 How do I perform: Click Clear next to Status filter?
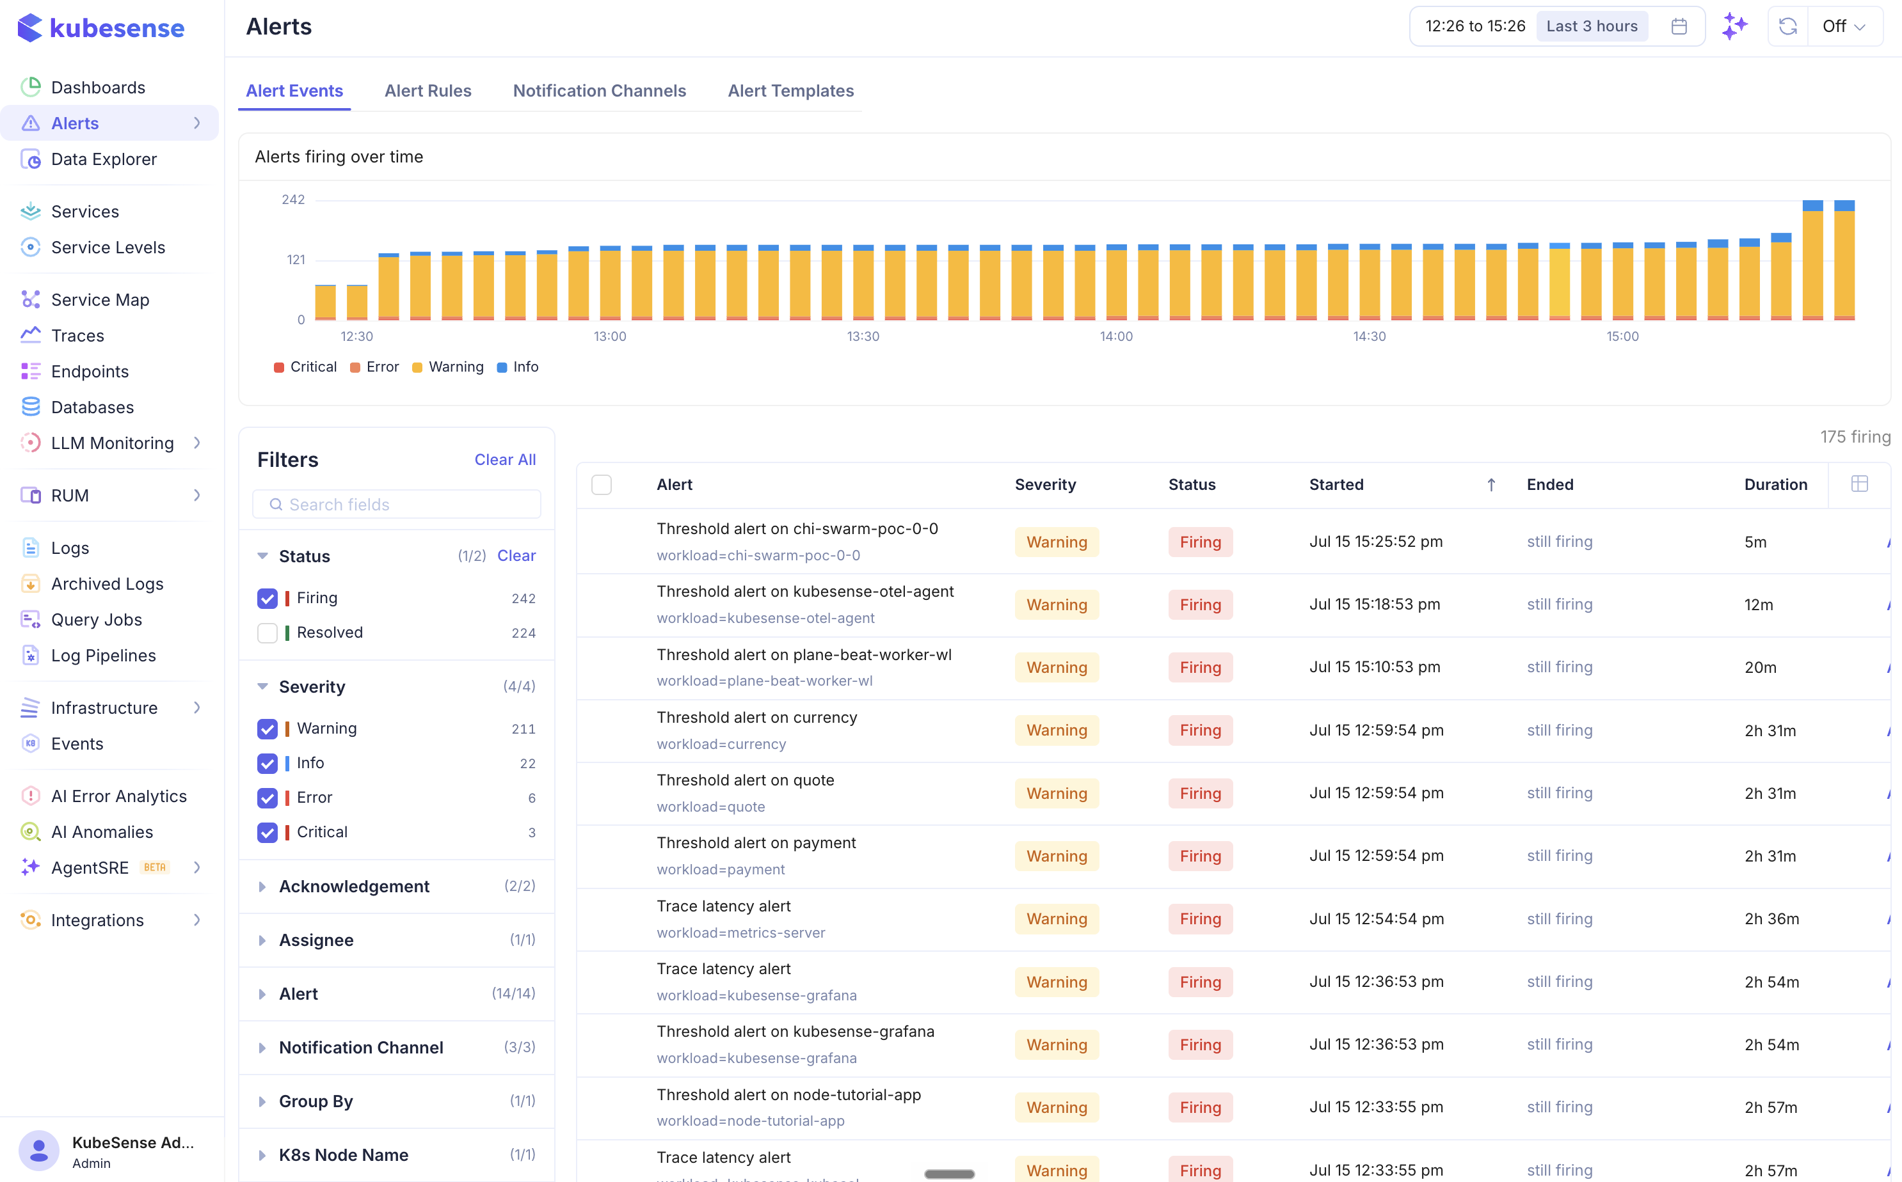[516, 556]
